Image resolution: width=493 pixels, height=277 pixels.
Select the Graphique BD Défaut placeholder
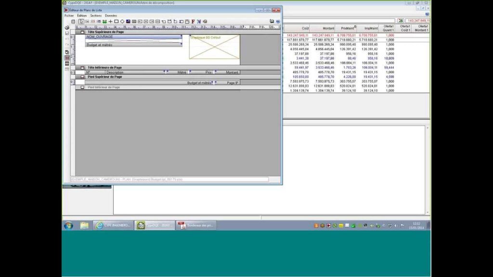click(x=214, y=47)
